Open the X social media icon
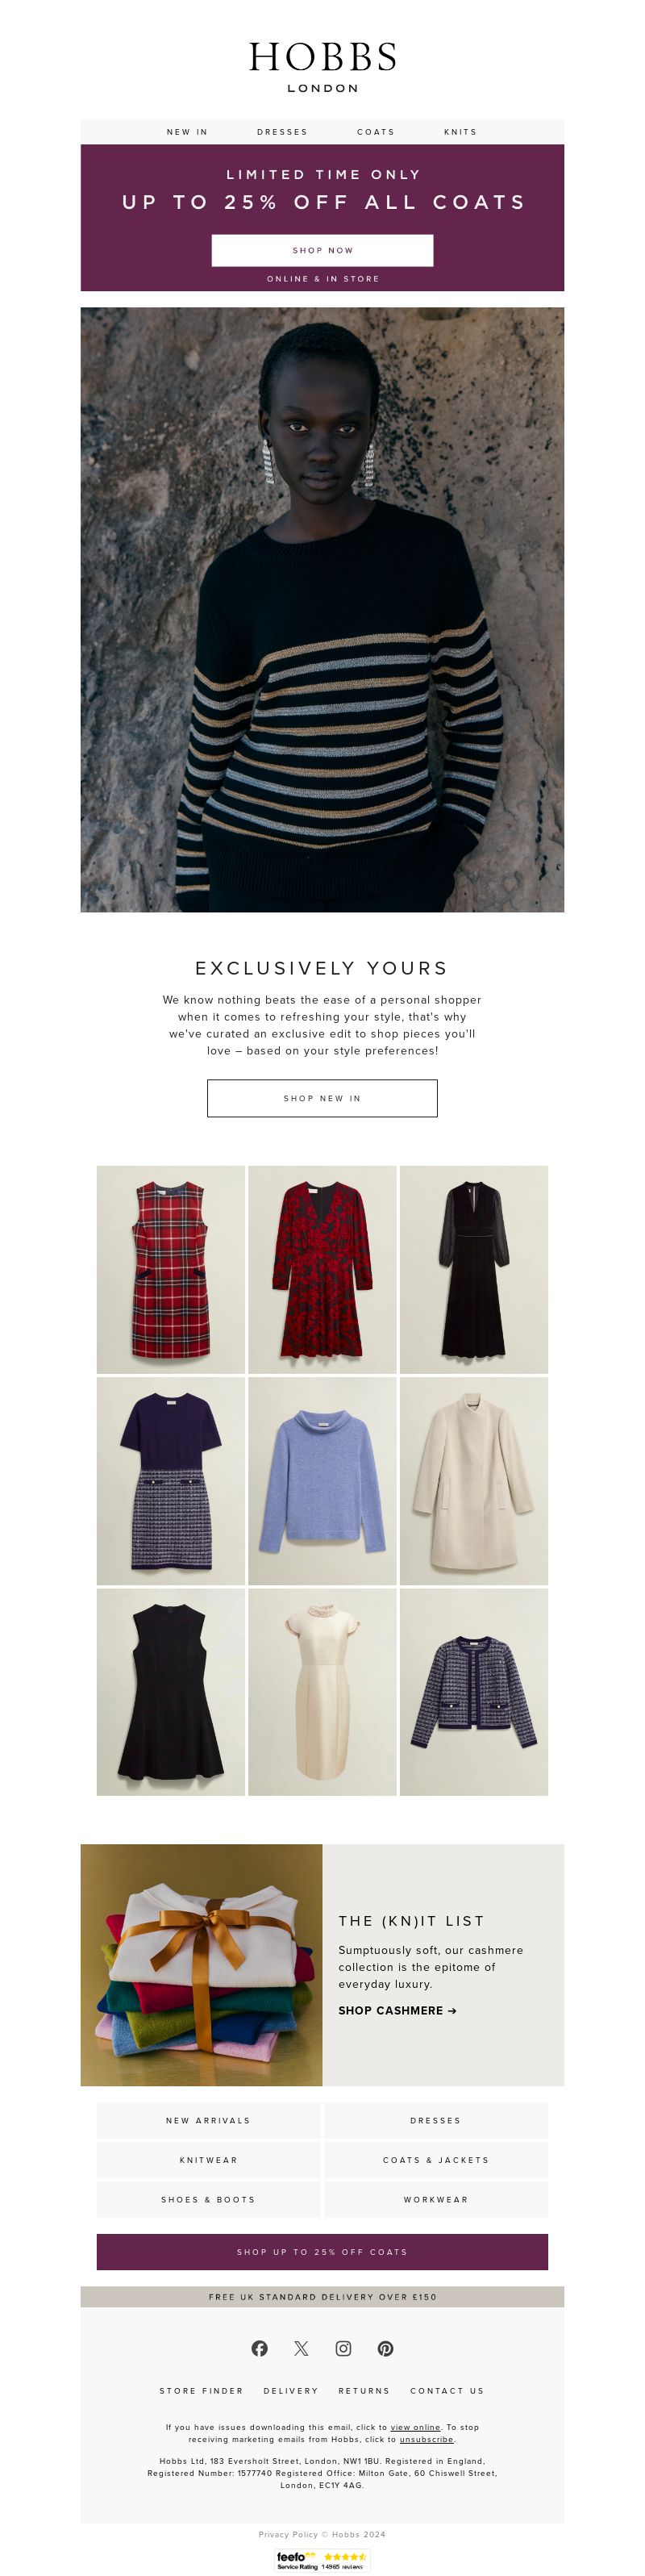Viewport: 645px width, 2576px height. click(x=301, y=2348)
